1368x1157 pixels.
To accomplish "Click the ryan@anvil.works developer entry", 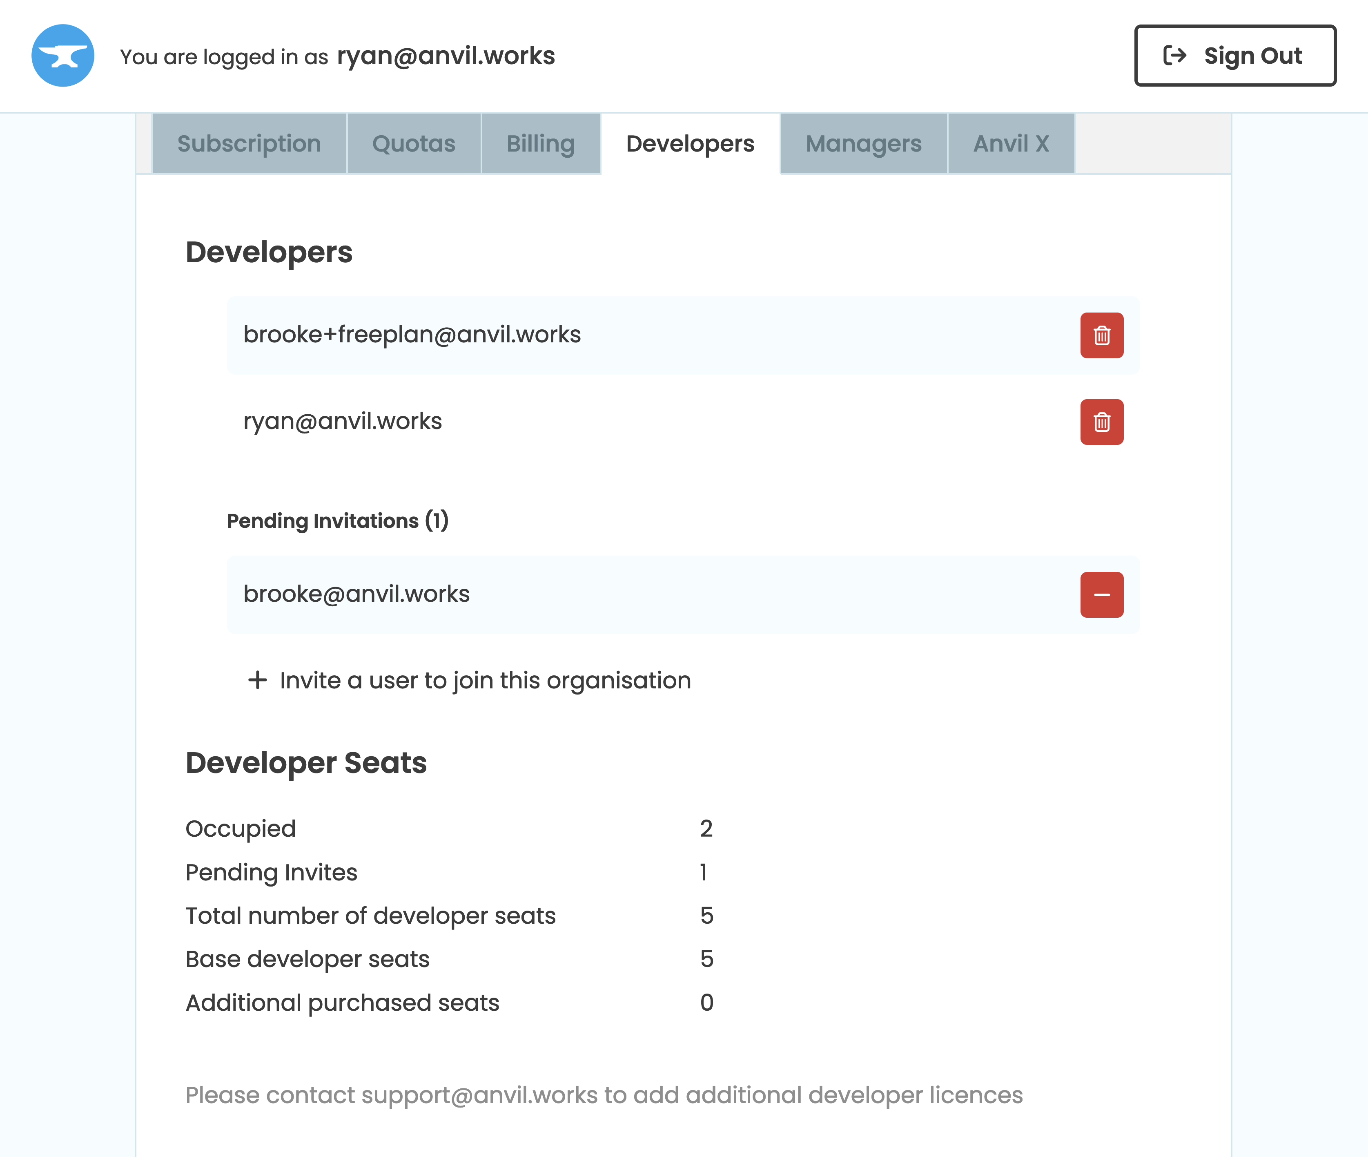I will pyautogui.click(x=343, y=421).
